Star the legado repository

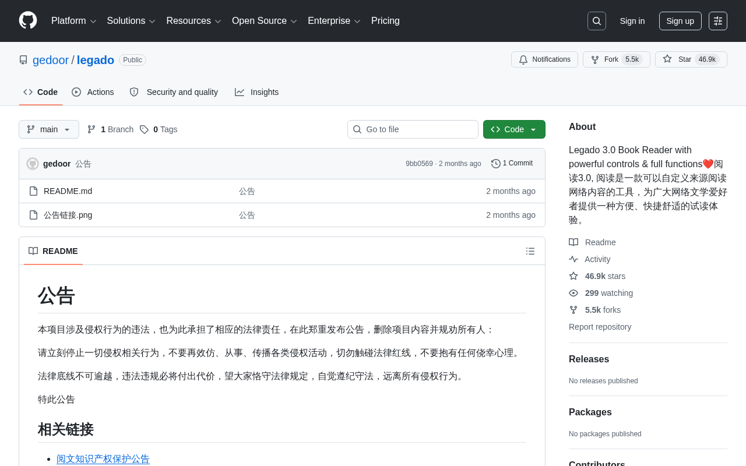coord(691,59)
